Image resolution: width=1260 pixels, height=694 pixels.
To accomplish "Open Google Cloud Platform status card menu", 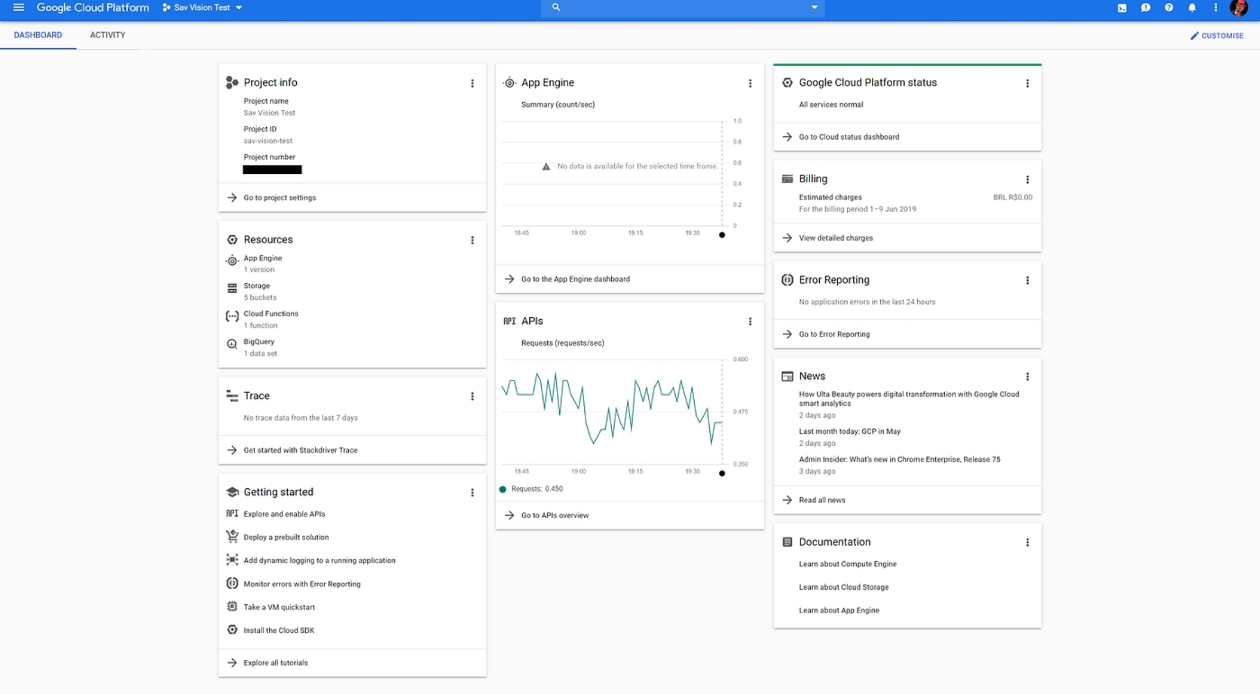I will click(1027, 83).
